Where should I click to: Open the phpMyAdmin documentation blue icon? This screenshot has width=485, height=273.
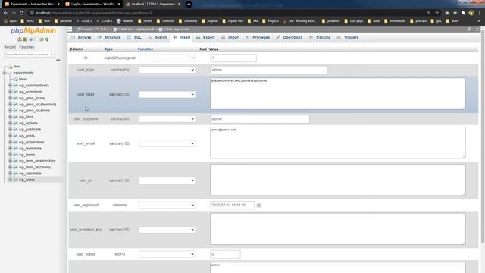(x=30, y=39)
